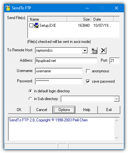Click the SendTo FTP title bar icon
The height and width of the screenshot is (153, 128).
pyautogui.click(x=8, y=8)
